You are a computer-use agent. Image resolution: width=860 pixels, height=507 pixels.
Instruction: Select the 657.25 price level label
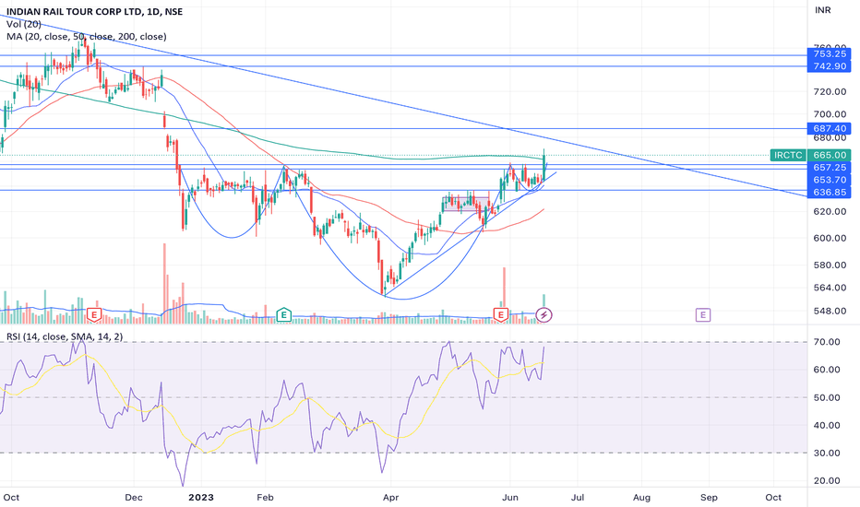point(830,167)
